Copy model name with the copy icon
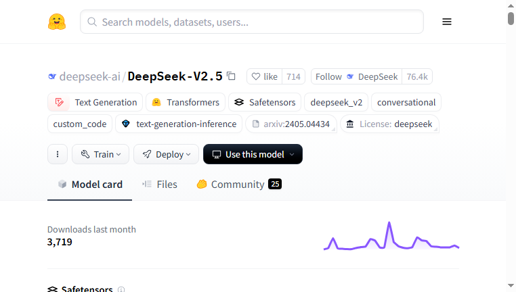Viewport: 516px width, 292px height. click(231, 76)
